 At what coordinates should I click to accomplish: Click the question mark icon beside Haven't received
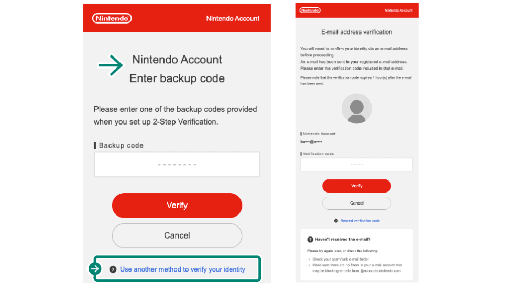(x=310, y=239)
